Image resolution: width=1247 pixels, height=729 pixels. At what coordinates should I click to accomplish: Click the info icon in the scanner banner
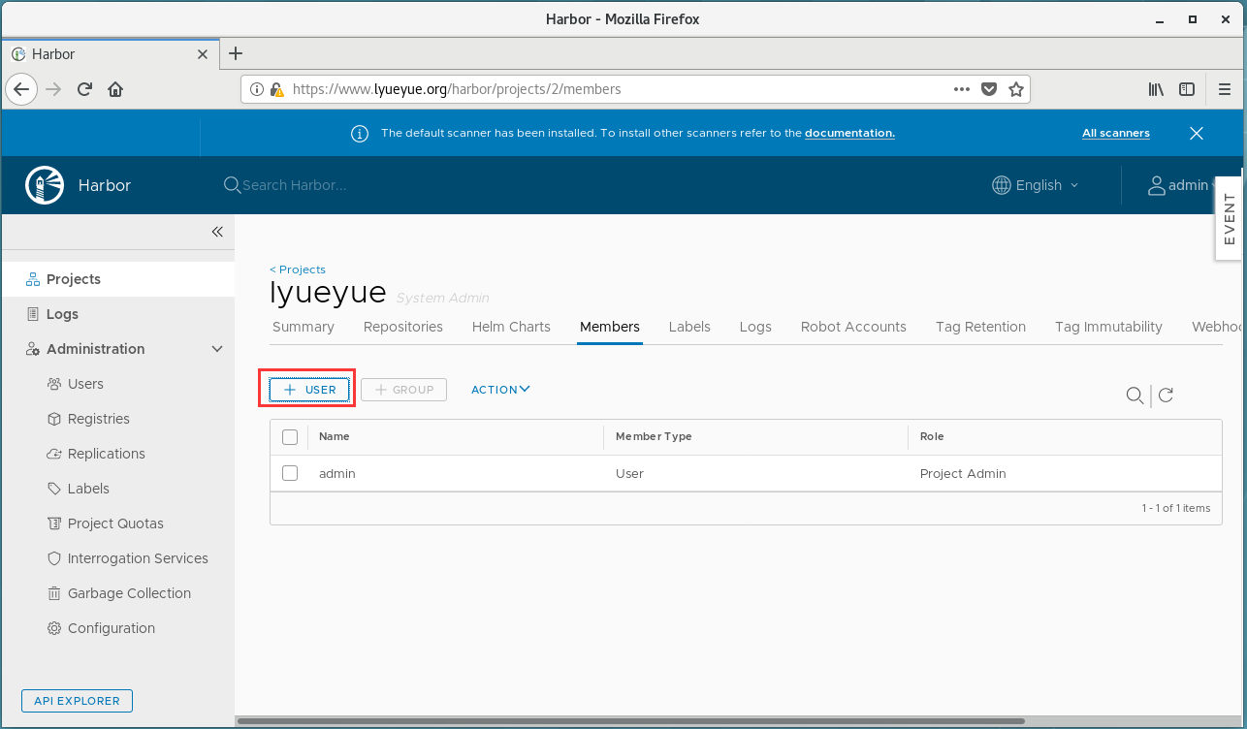click(x=360, y=134)
